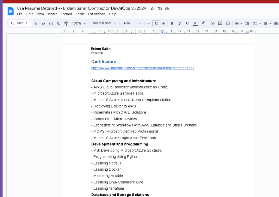Open the Format menu

(66, 14)
